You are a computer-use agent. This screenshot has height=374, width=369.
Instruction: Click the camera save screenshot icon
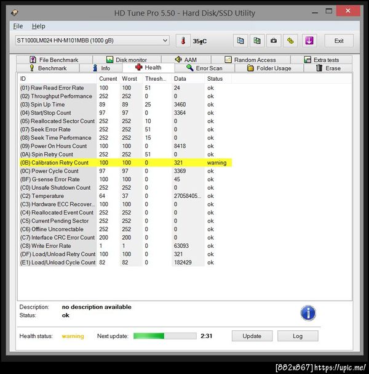point(274,41)
